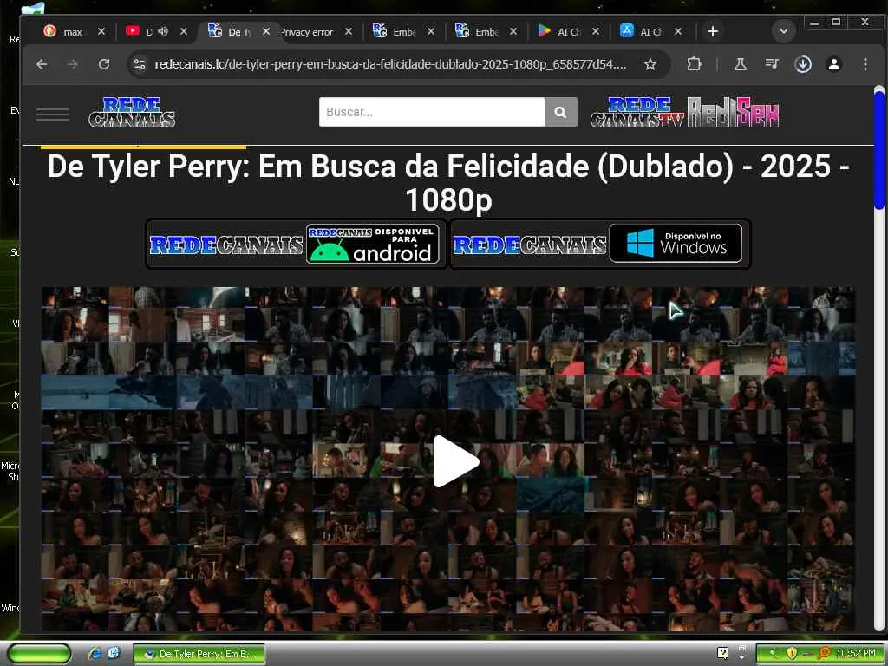Play the video with the center play button
This screenshot has width=888, height=666.
(456, 461)
